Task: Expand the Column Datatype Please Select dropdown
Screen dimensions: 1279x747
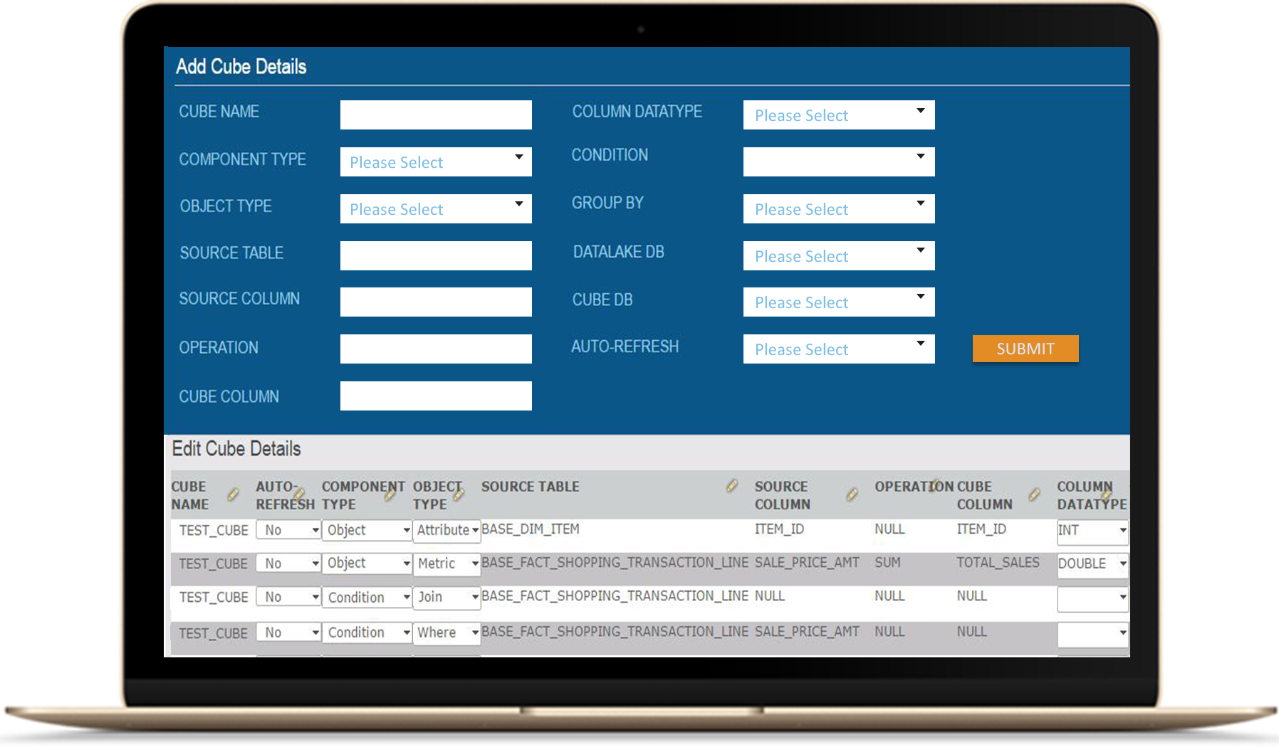Action: click(838, 115)
